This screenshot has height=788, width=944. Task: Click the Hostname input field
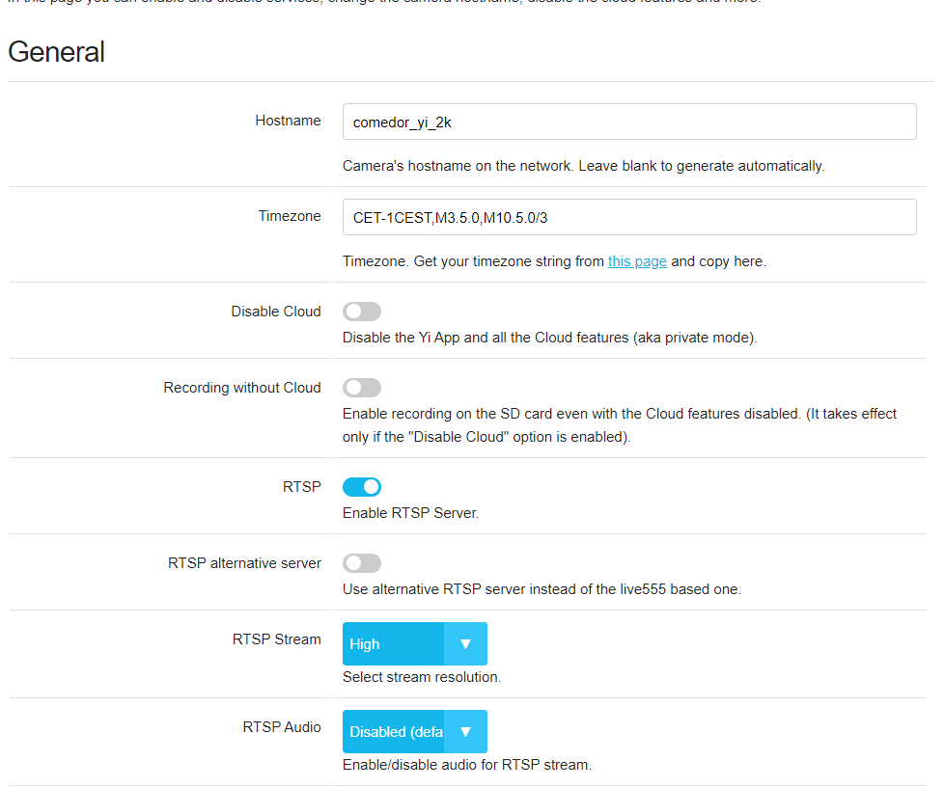628,122
